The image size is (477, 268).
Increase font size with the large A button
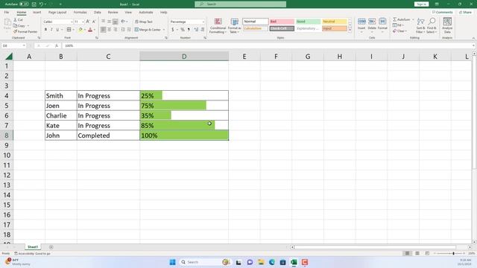pos(88,22)
